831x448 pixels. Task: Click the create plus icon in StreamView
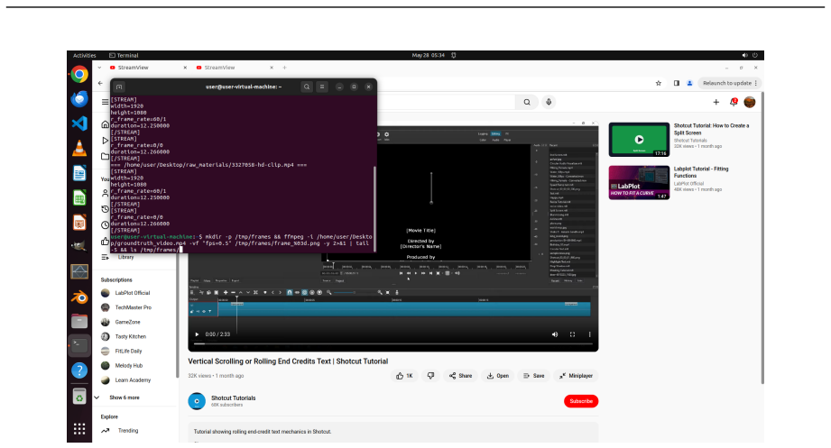(x=716, y=102)
